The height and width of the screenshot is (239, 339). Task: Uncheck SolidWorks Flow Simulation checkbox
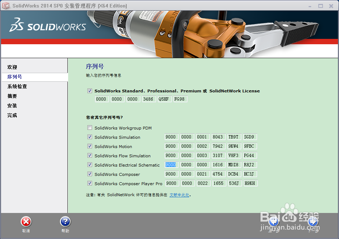(90, 156)
